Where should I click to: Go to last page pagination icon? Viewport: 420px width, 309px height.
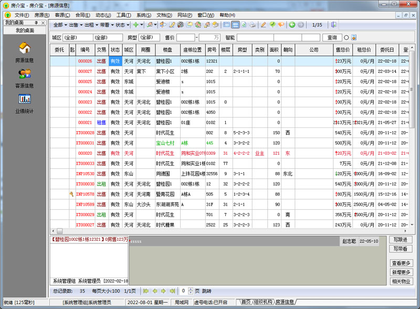[172, 291]
